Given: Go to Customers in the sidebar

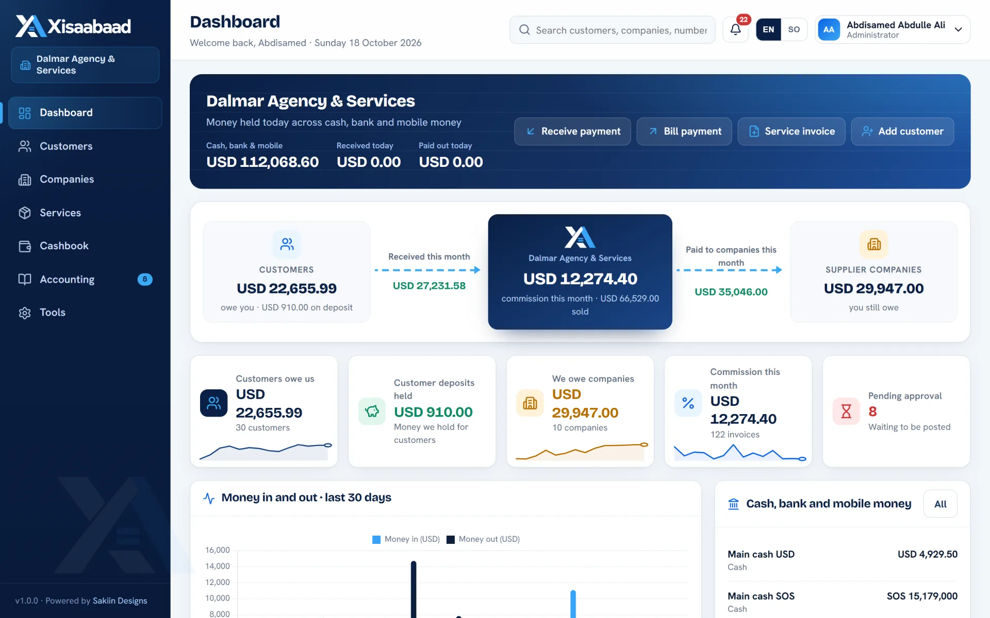Looking at the screenshot, I should [x=85, y=146].
